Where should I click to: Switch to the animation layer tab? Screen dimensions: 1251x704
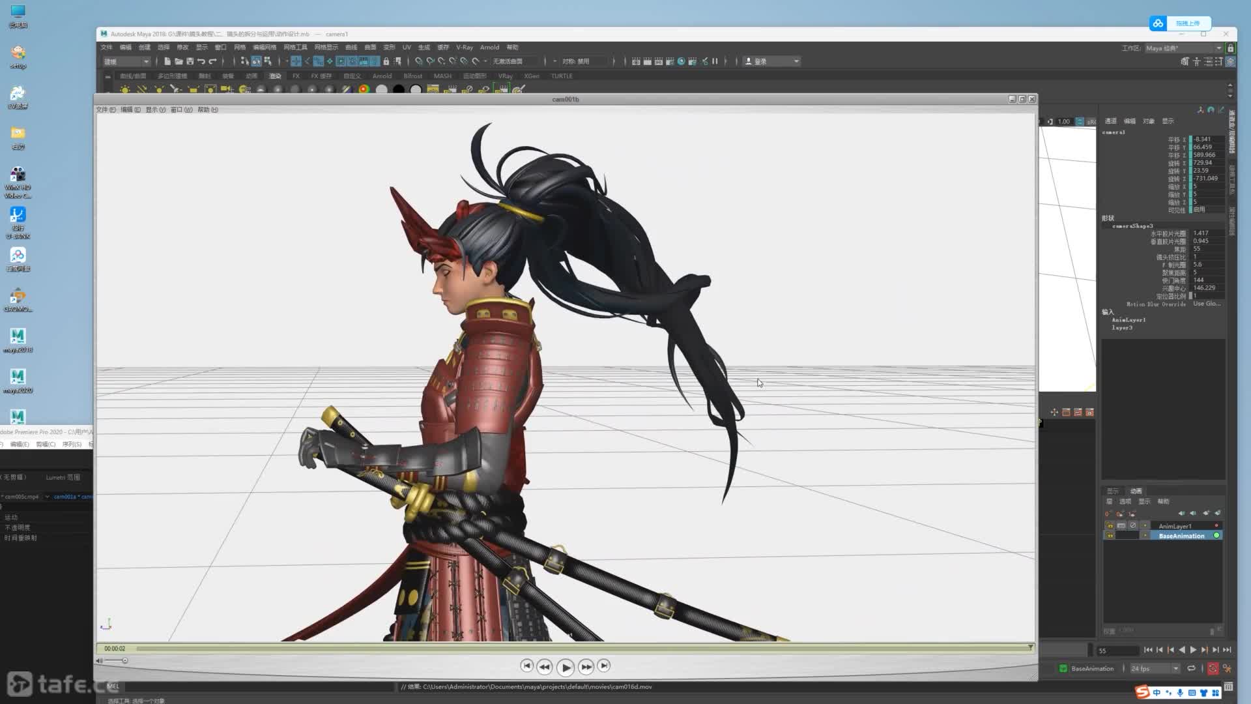pyautogui.click(x=1136, y=491)
